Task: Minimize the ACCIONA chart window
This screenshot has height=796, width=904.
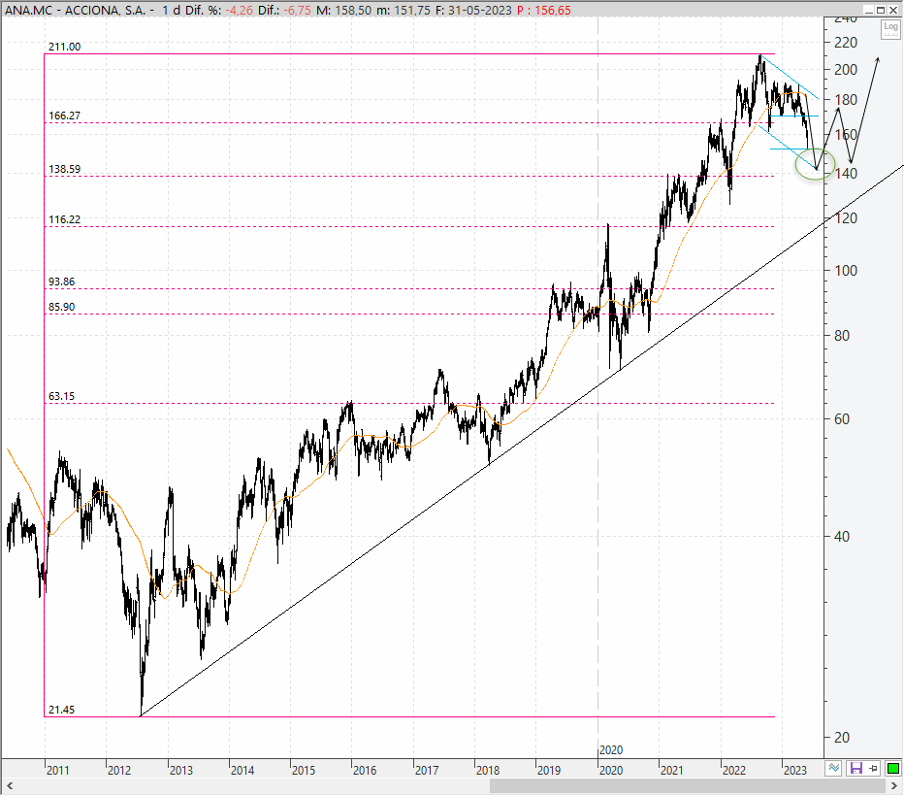Action: coord(869,10)
